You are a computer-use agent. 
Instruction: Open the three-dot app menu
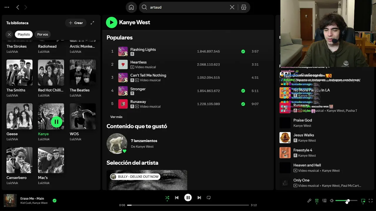point(7,7)
